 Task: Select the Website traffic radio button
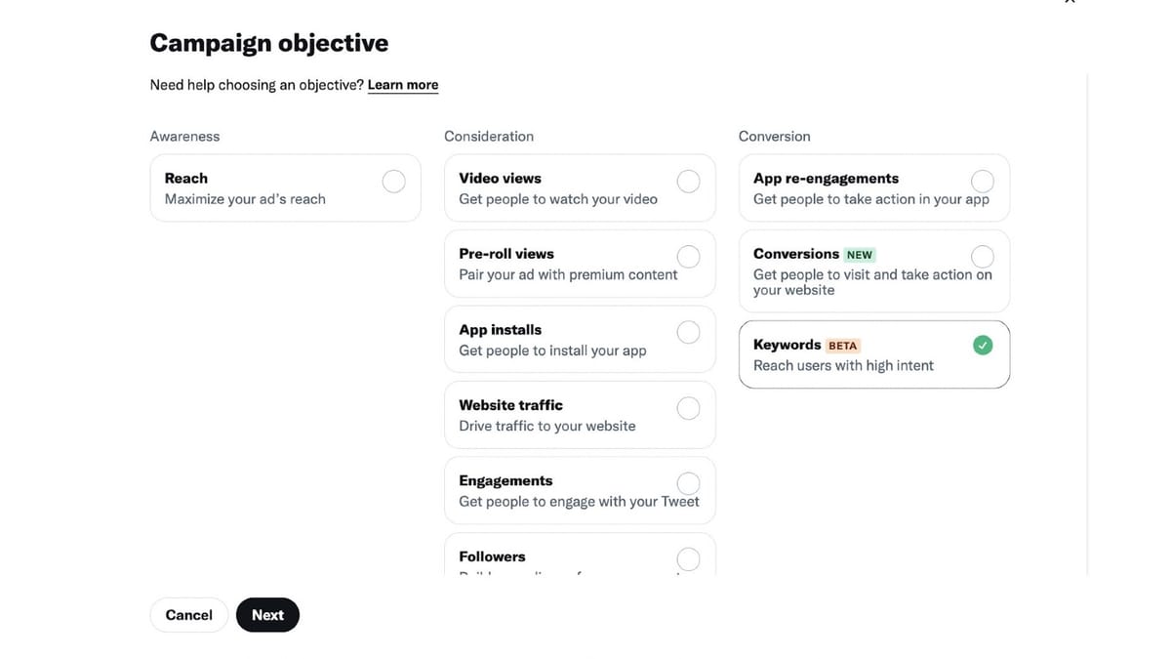click(x=688, y=408)
